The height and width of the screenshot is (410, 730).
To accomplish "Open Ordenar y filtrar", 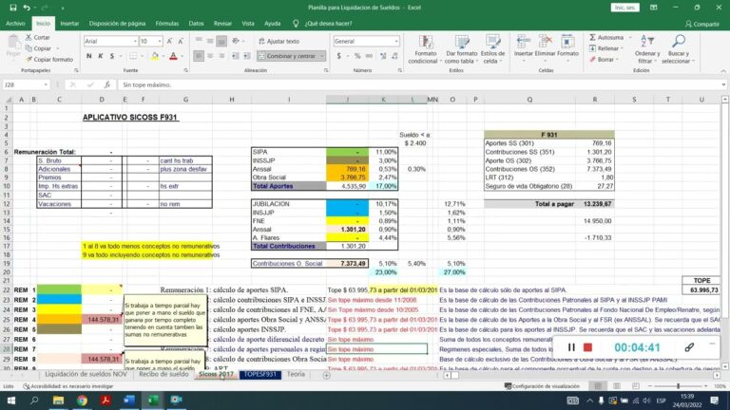I will click(x=647, y=49).
